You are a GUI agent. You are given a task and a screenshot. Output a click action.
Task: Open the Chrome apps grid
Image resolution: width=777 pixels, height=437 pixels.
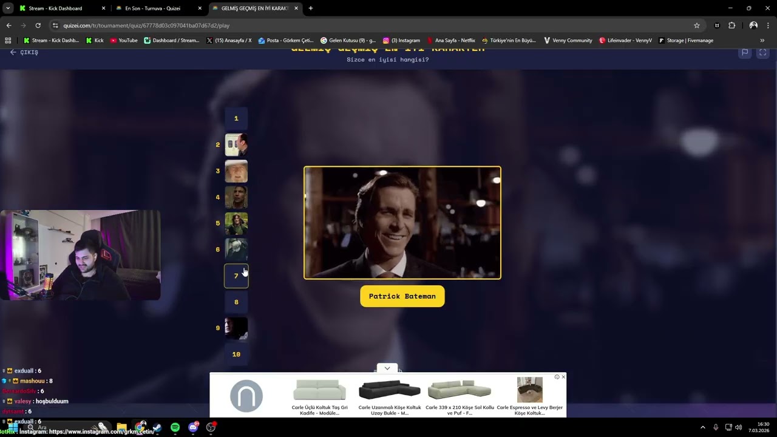(x=8, y=41)
